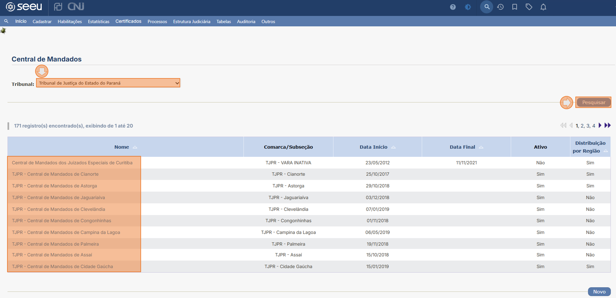The image size is (616, 298).
Task: Open the Certificados menu
Action: [128, 21]
